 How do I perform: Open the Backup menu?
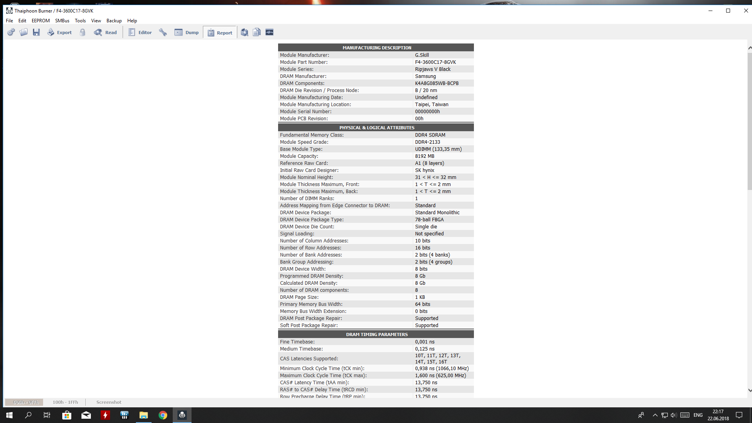coord(114,21)
